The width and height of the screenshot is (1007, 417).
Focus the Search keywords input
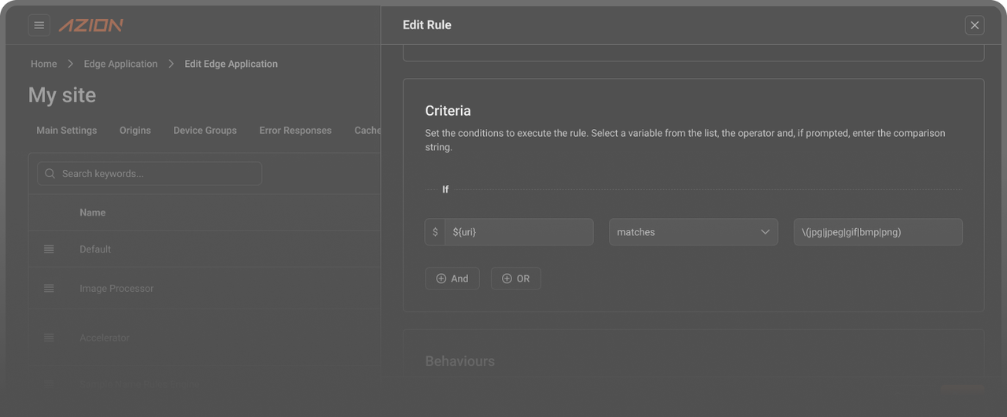pyautogui.click(x=157, y=174)
